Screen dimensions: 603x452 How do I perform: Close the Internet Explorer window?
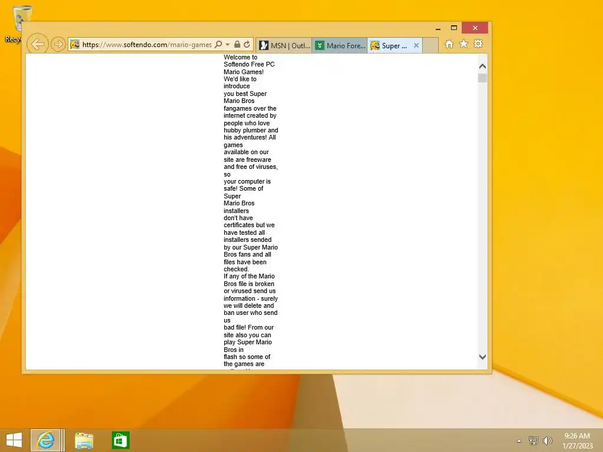pyautogui.click(x=475, y=28)
